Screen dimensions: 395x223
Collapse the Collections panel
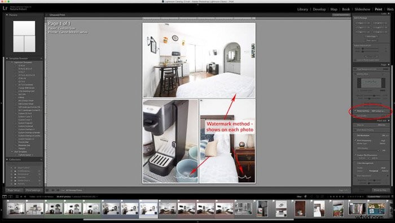coord(7,160)
